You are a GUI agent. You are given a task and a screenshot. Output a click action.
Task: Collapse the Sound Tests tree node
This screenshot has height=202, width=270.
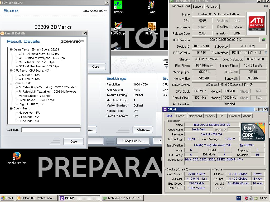pos(11,108)
